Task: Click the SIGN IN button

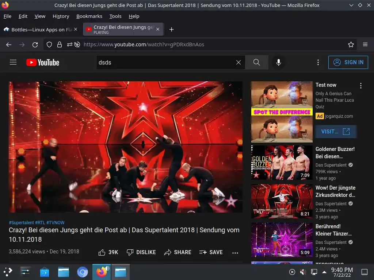Action: pos(348,62)
